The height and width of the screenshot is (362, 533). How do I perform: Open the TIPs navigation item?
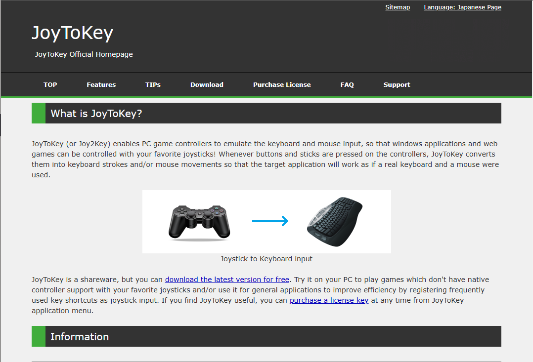[153, 84]
